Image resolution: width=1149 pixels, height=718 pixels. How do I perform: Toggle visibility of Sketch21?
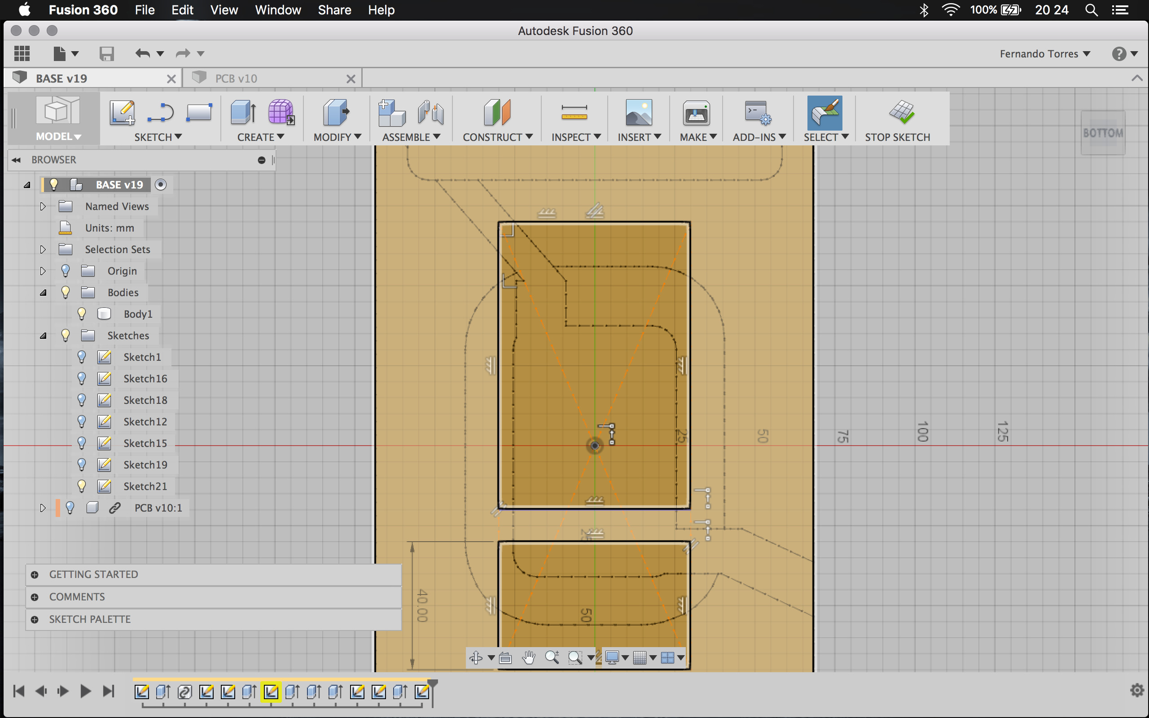(82, 486)
